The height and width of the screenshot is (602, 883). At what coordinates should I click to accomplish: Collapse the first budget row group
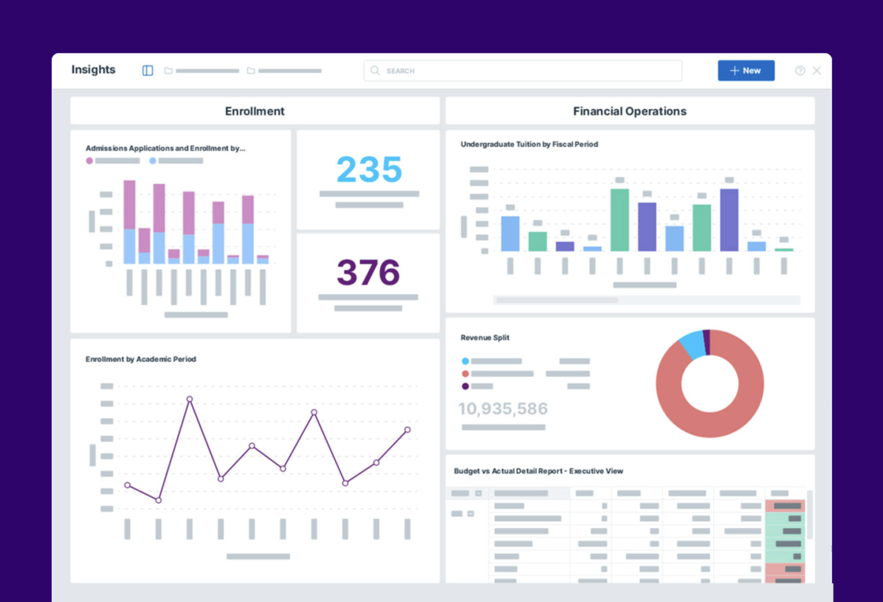pos(470,514)
